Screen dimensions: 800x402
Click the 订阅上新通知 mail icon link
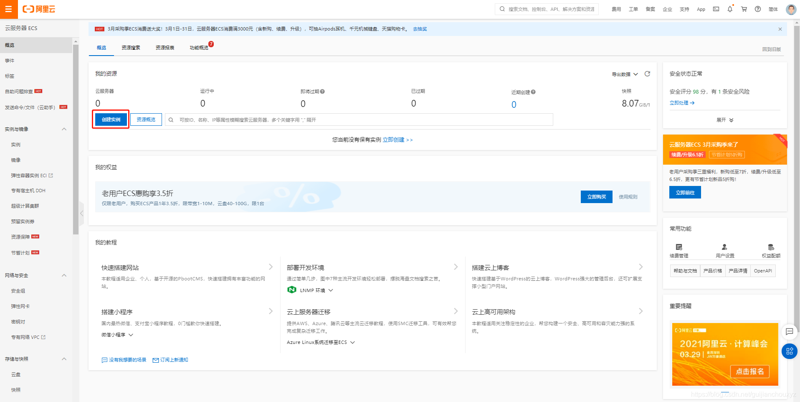(170, 360)
